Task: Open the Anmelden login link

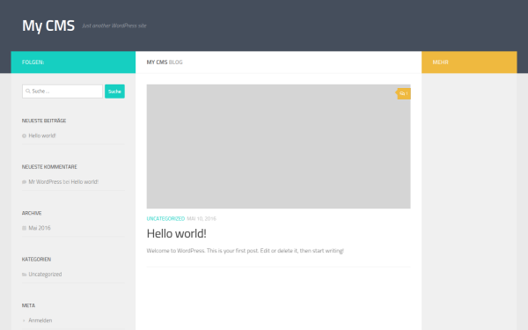Action: (x=40, y=320)
